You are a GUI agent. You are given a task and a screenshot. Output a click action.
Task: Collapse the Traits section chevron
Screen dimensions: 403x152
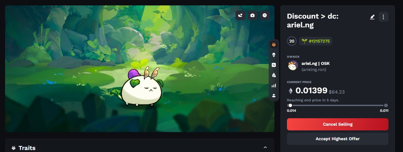[x=265, y=147]
